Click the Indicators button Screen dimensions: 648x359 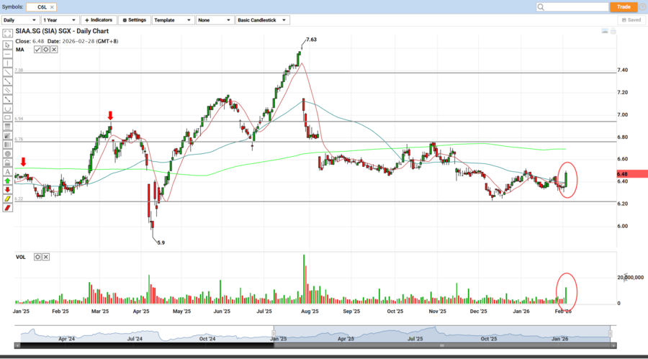pos(99,20)
